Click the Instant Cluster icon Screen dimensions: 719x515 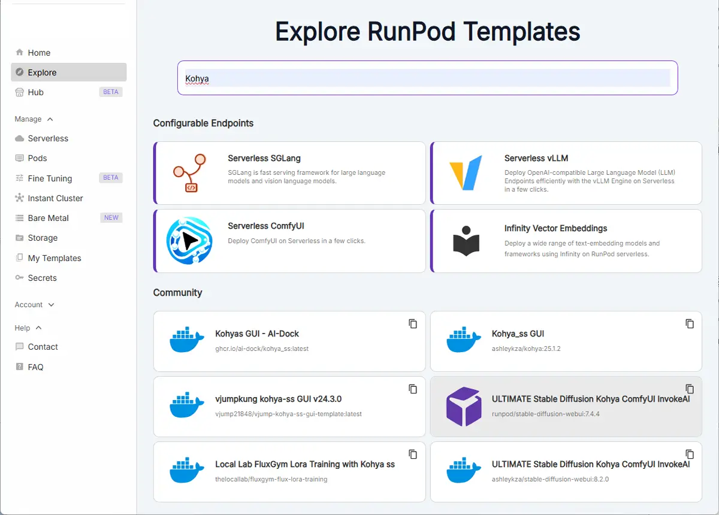coord(20,198)
